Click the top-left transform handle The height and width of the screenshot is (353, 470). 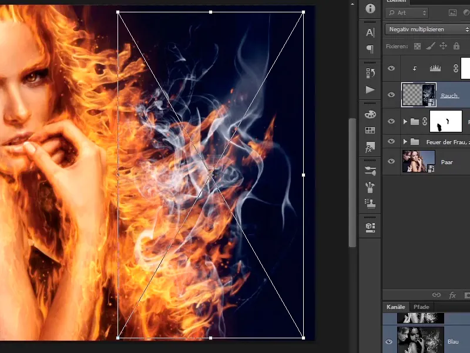pos(118,12)
